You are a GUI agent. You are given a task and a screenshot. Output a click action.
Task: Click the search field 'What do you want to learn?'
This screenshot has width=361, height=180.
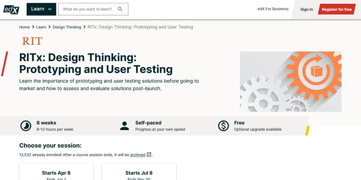93,9
